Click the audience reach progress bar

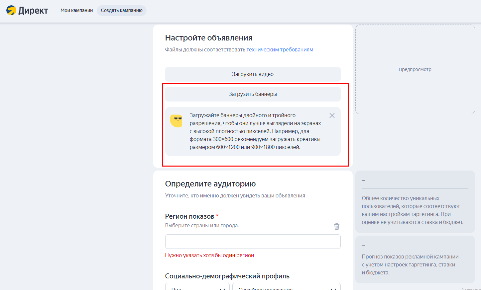(x=415, y=188)
